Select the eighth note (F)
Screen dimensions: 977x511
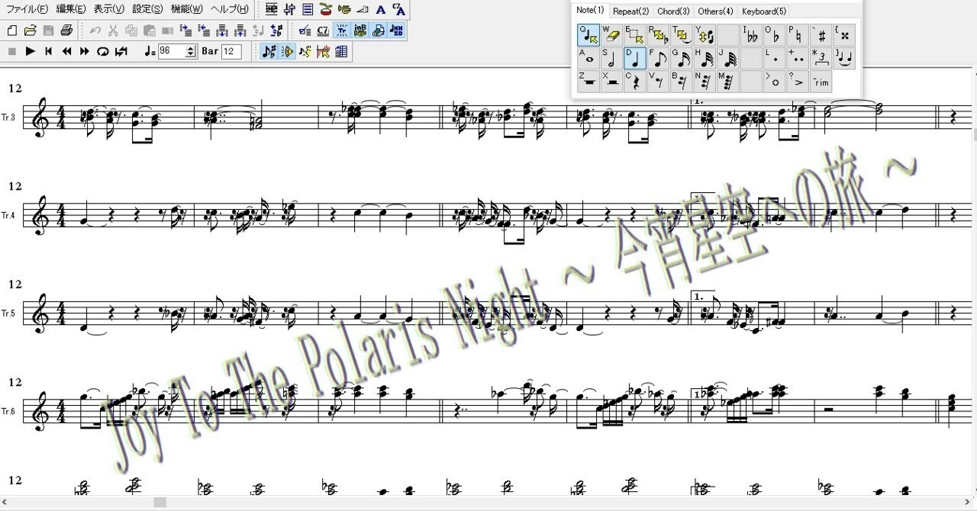[x=658, y=58]
